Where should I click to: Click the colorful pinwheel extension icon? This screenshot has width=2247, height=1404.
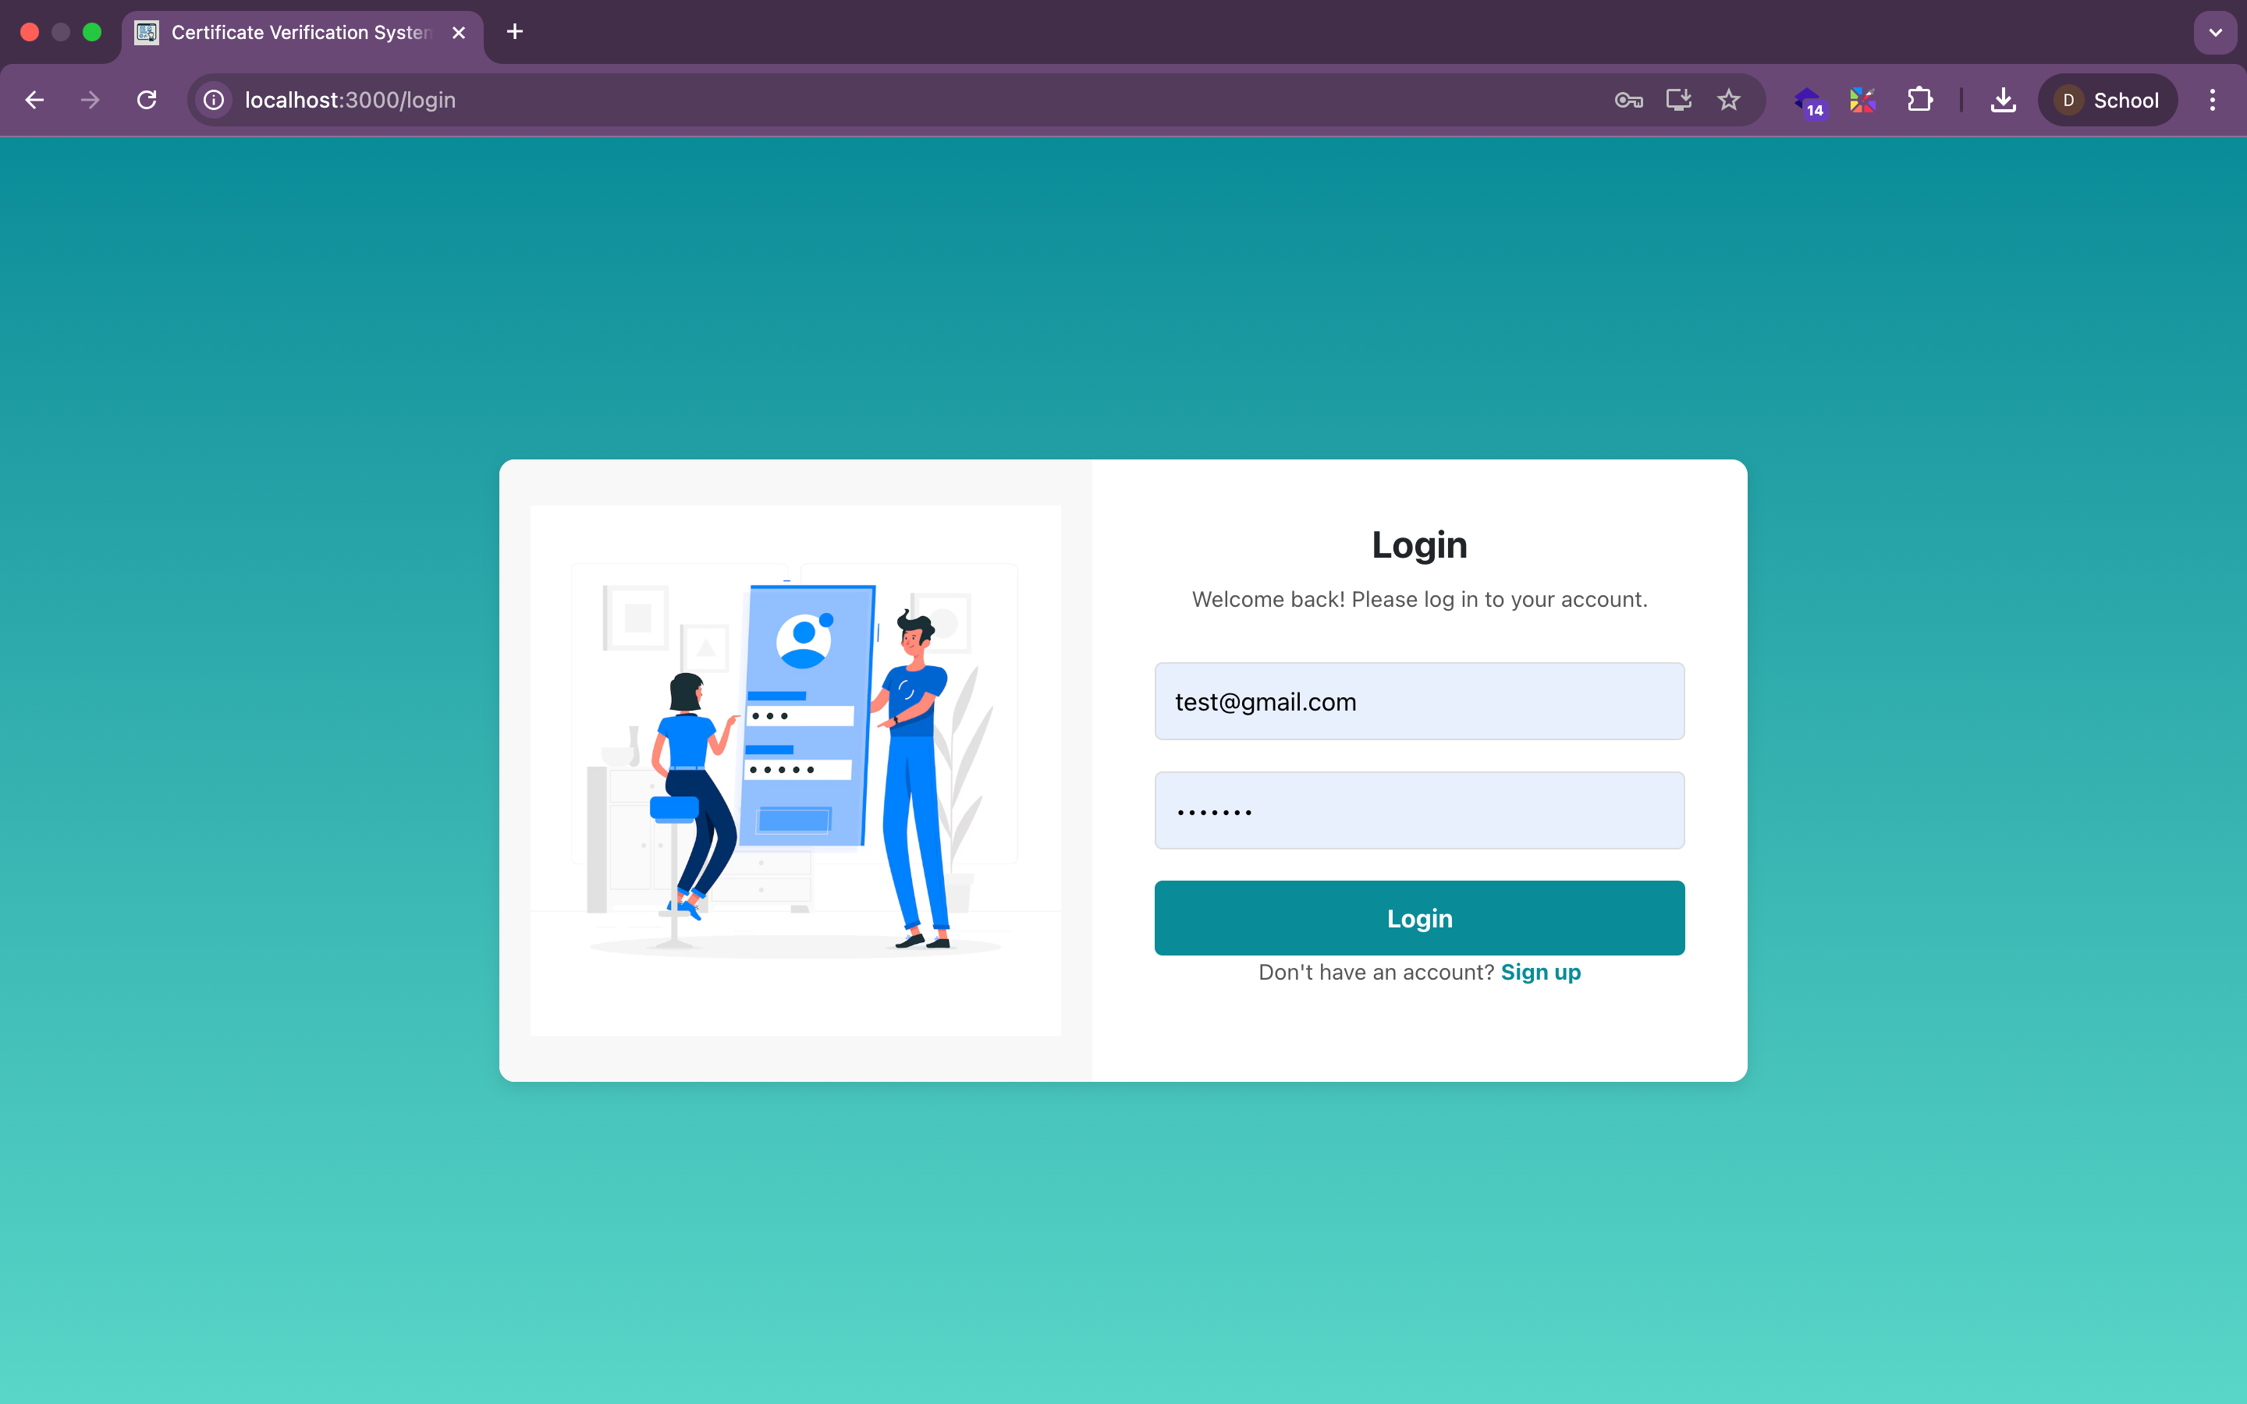click(x=1862, y=99)
